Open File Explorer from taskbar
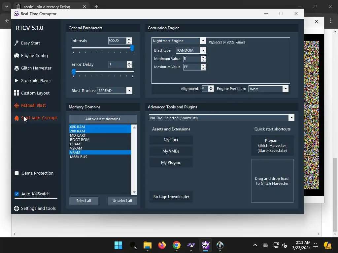The image size is (338, 253). pyautogui.click(x=148, y=245)
